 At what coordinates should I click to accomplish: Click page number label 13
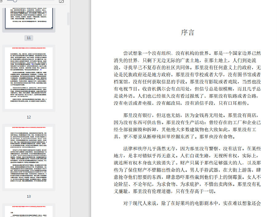(29, 196)
